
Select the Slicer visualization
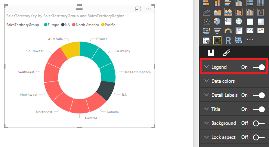click(x=206, y=40)
